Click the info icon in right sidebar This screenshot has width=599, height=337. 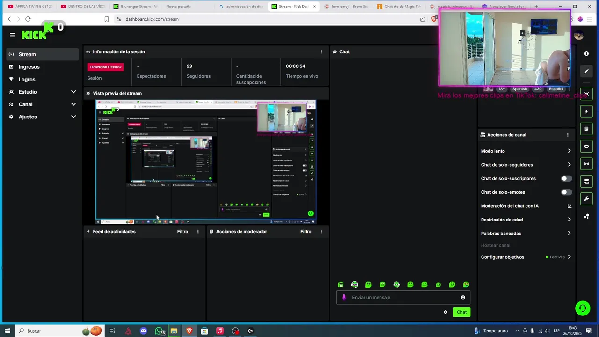pyautogui.click(x=586, y=54)
